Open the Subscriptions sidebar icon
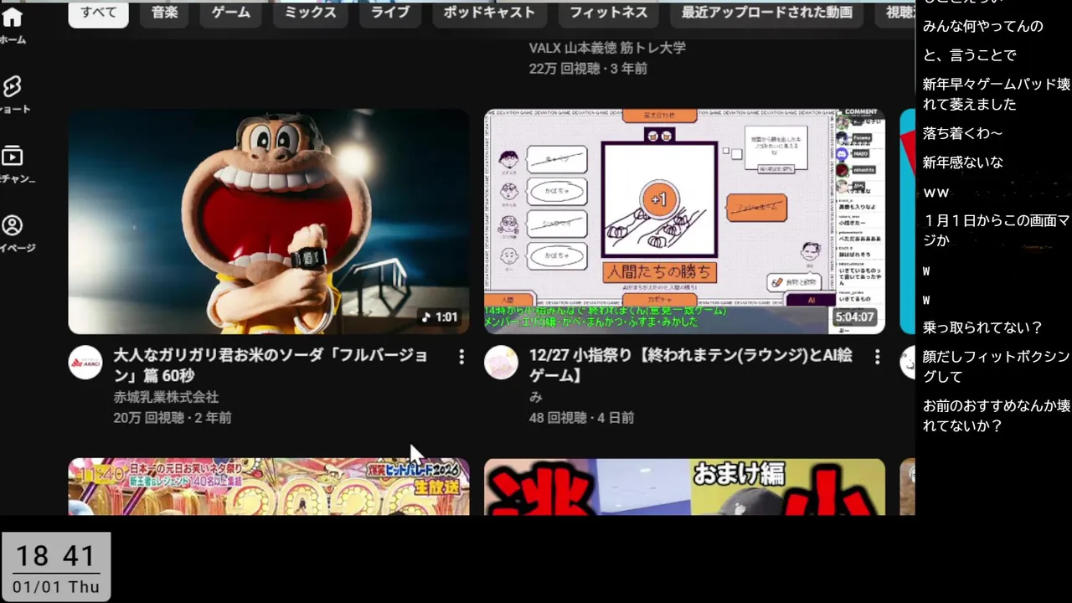1072x603 pixels. [x=12, y=156]
